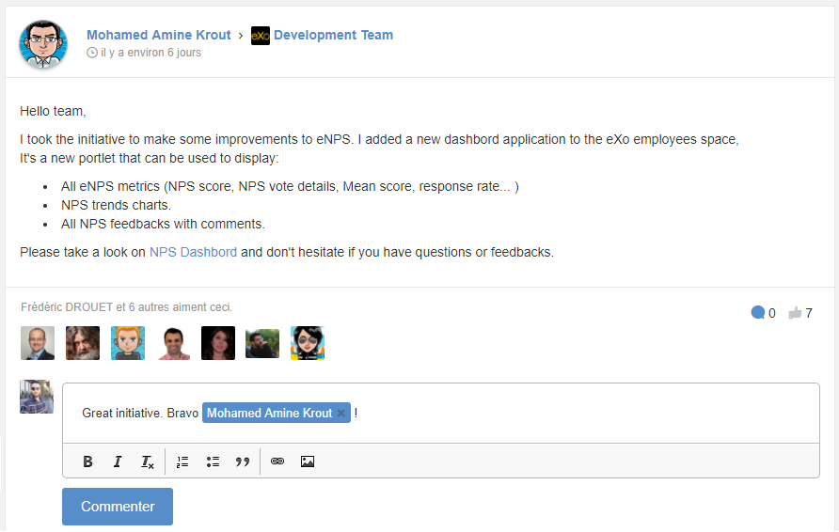Open Mohamed Amine Krout's avatar profile
Image resolution: width=839 pixels, height=532 pixels.
43,44
